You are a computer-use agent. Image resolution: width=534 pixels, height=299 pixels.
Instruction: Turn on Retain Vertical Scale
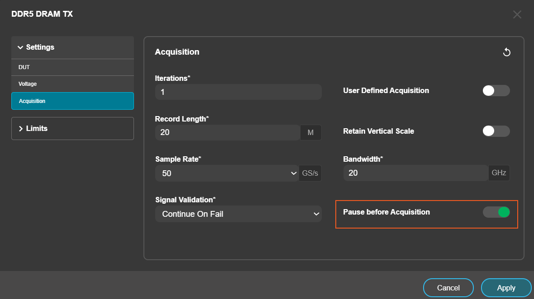(496, 131)
